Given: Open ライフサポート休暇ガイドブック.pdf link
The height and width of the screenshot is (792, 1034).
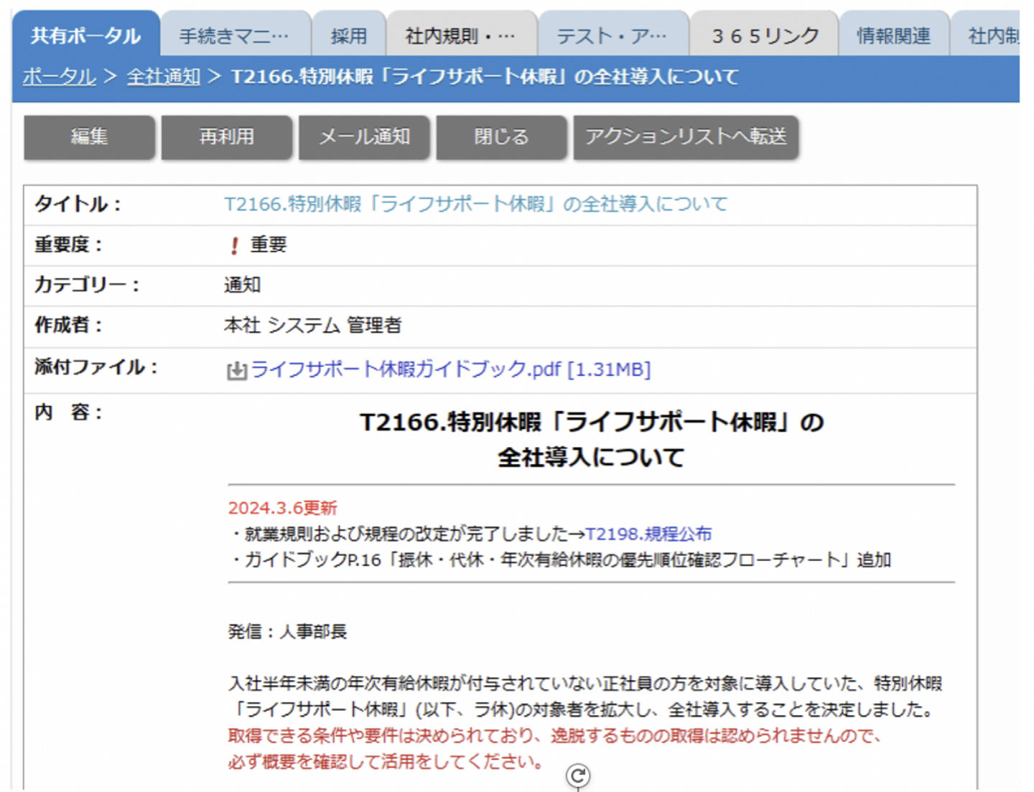Looking at the screenshot, I should (x=451, y=369).
